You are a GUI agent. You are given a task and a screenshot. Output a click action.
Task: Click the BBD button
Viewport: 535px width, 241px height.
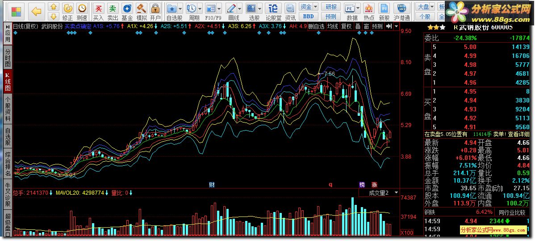click(309, 16)
